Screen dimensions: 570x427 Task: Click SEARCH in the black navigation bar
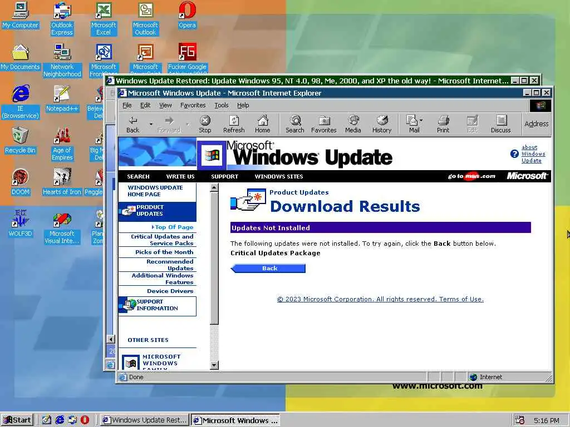click(x=138, y=176)
